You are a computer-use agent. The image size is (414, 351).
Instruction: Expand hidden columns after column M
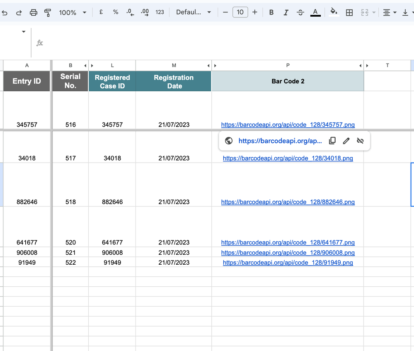point(208,66)
